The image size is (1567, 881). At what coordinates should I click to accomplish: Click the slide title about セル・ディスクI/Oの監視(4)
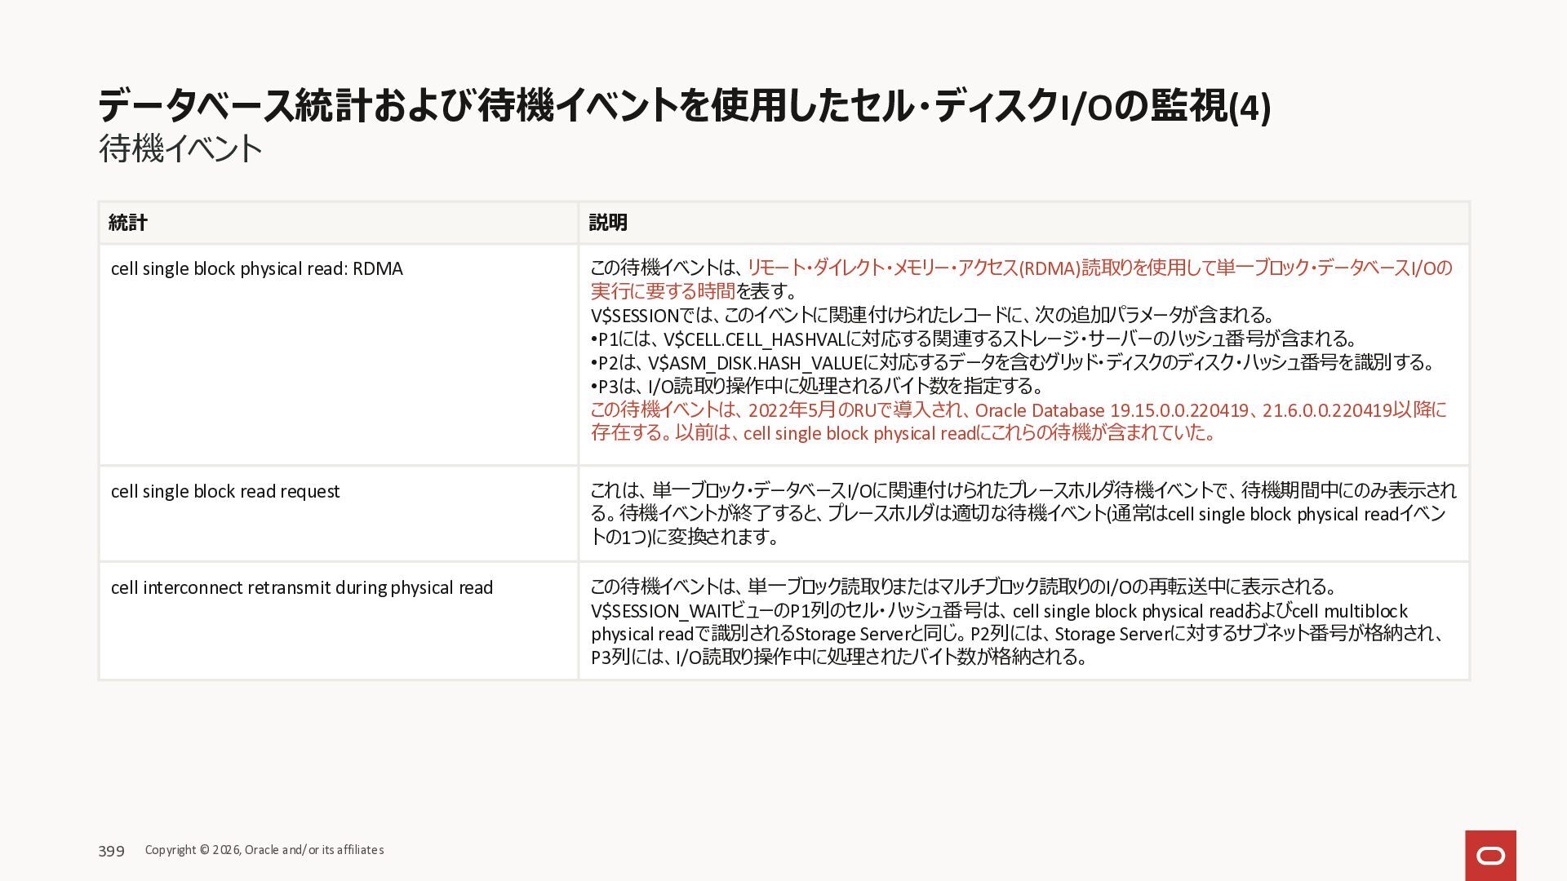(x=684, y=106)
